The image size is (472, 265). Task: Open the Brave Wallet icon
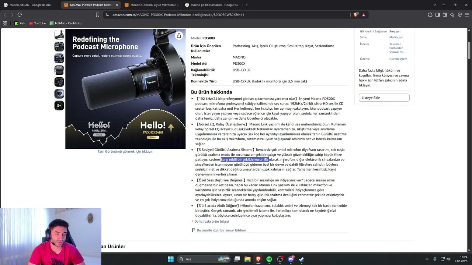click(445, 15)
